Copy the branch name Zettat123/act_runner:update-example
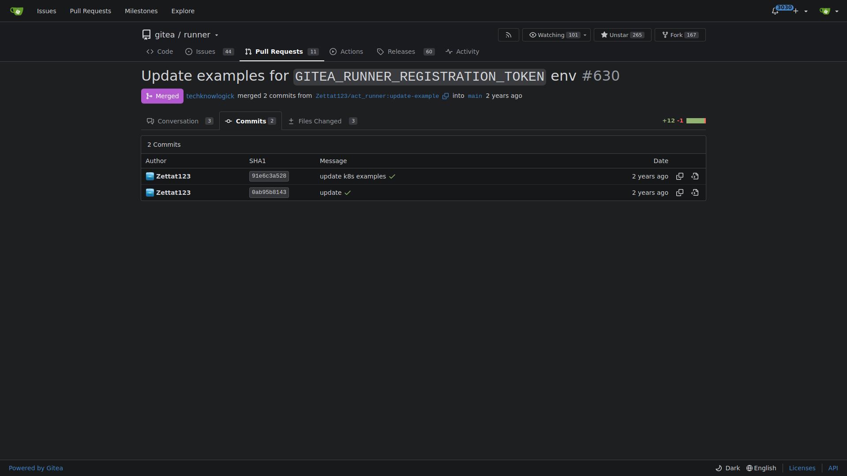The height and width of the screenshot is (476, 847). pyautogui.click(x=446, y=96)
